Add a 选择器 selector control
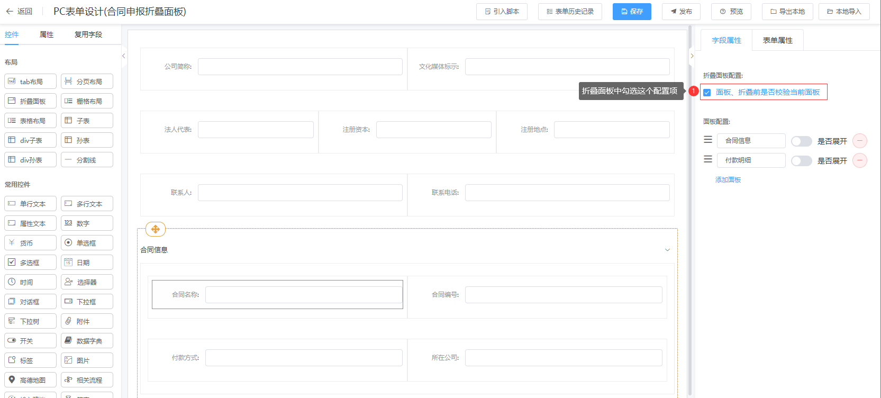Image resolution: width=881 pixels, height=398 pixels. 87,282
